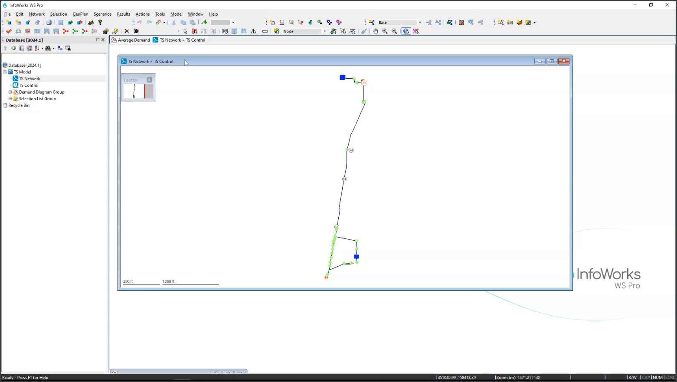
Task: Click the up arrow in Database panel
Action: (x=5, y=48)
